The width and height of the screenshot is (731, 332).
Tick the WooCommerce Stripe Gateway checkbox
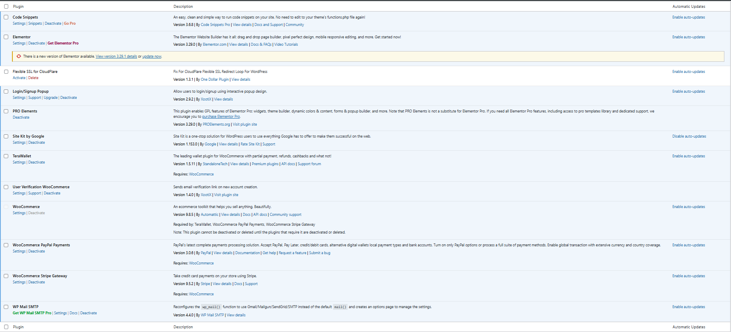pos(6,276)
